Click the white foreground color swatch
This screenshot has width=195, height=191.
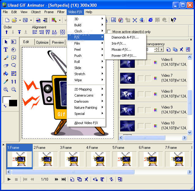pos(6,100)
